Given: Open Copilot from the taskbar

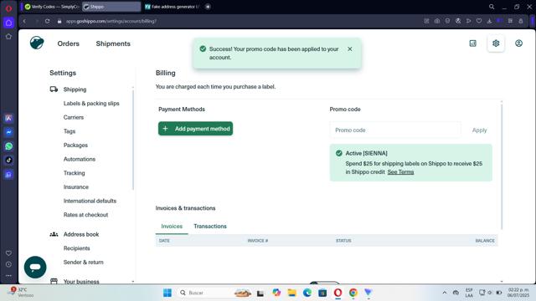Looking at the screenshot, I should click(x=276, y=293).
